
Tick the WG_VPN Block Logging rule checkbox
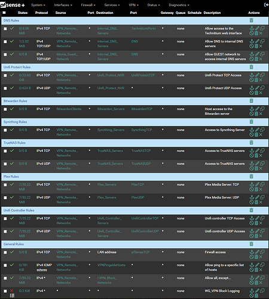(5, 291)
